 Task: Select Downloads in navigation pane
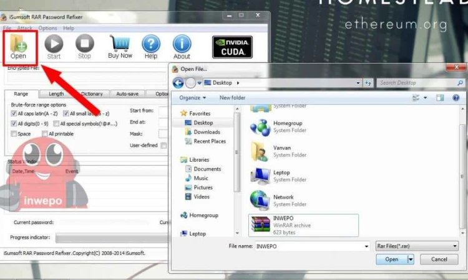pos(207,132)
